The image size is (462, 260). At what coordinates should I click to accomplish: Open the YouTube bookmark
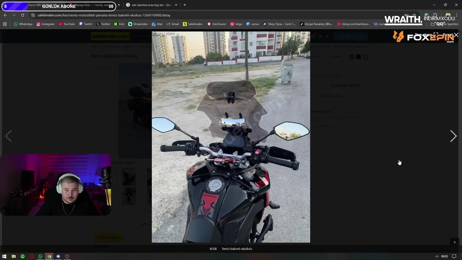click(x=67, y=24)
